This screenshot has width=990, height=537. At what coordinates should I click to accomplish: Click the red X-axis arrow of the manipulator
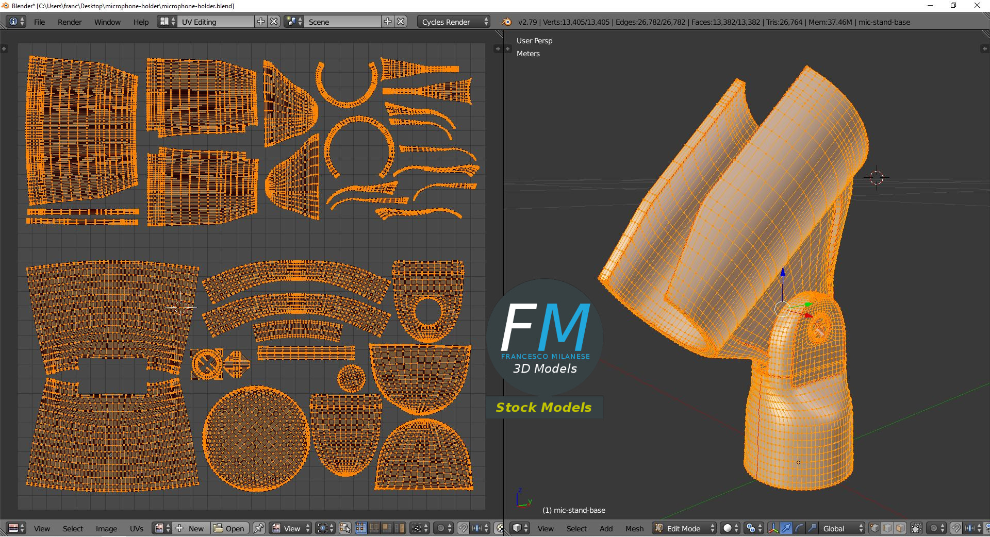tap(808, 315)
